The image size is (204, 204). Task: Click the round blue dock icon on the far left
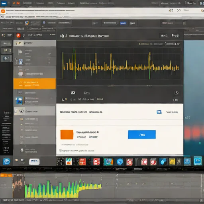(6, 161)
